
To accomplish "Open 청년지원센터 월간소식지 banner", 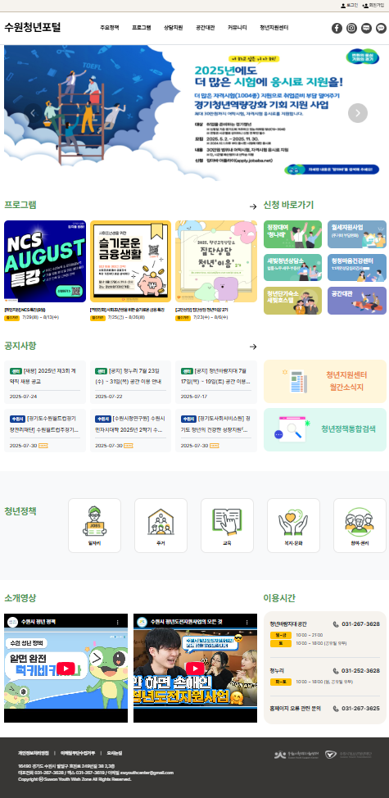I will click(x=325, y=381).
